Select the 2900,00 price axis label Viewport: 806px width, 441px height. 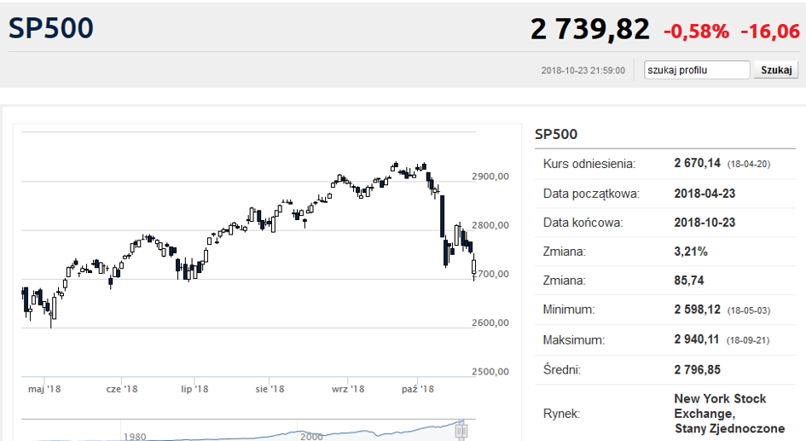pos(490,177)
